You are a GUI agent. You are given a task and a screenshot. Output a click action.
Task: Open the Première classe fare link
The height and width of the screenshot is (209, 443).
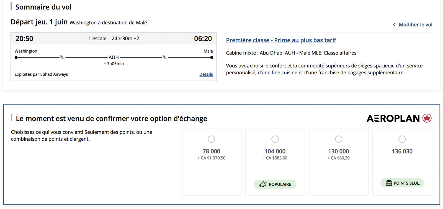coord(281,40)
